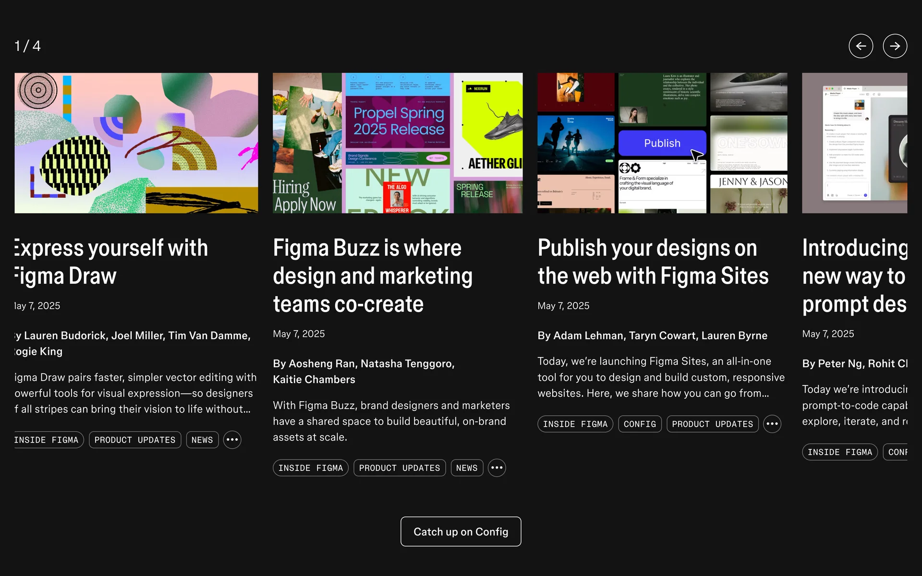Select INSIDE FIGMA tag on fourth card
This screenshot has height=576, width=922.
839,452
